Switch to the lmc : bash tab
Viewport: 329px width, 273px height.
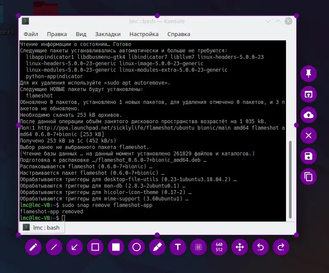tap(42, 227)
